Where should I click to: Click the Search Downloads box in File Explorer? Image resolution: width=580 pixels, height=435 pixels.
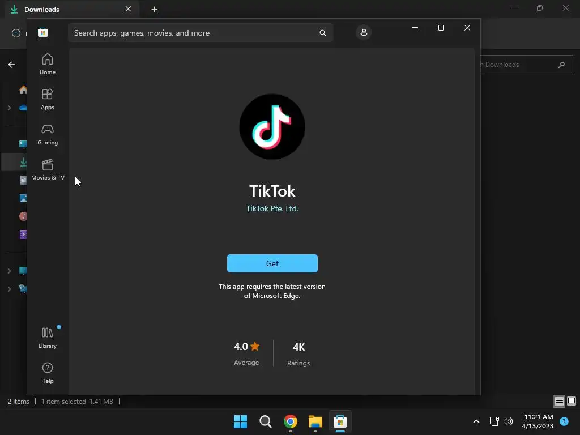(x=526, y=65)
